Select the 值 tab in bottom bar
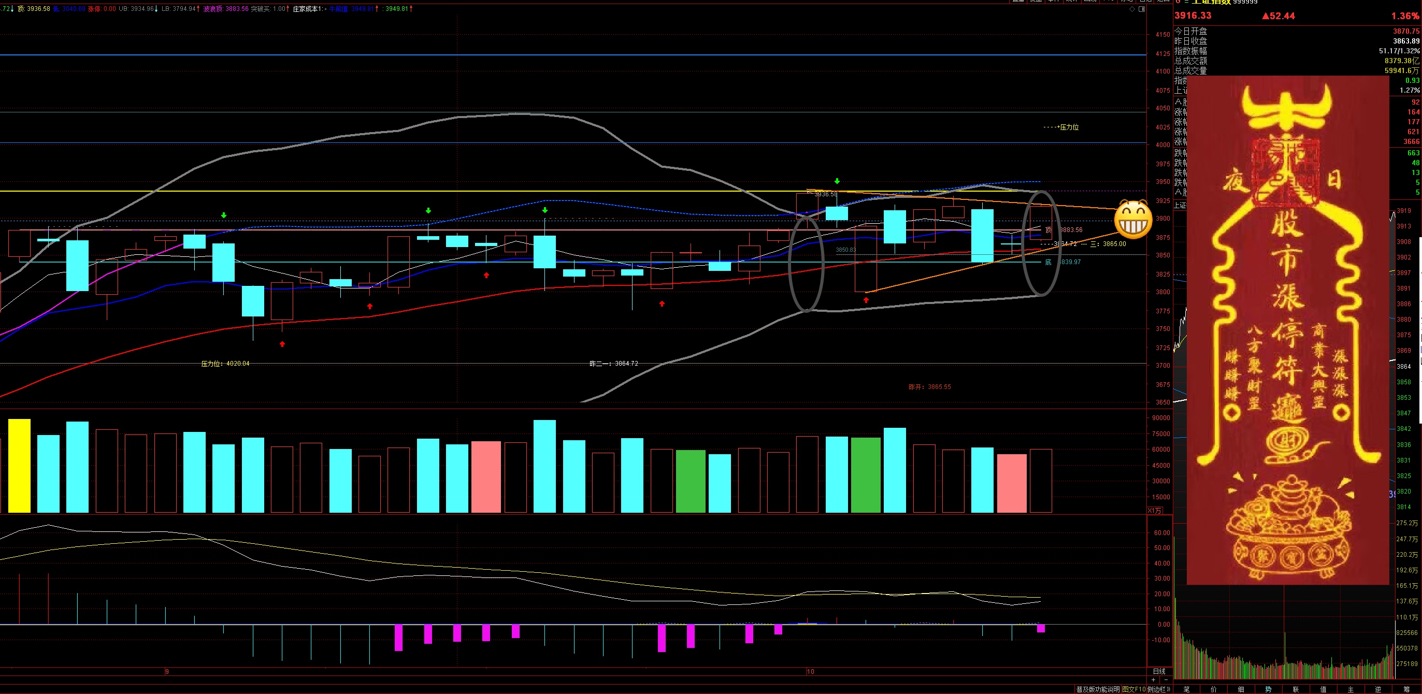This screenshot has height=694, width=1422. [x=1323, y=689]
